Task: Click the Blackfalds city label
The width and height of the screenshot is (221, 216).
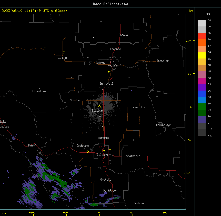Action: (113, 57)
